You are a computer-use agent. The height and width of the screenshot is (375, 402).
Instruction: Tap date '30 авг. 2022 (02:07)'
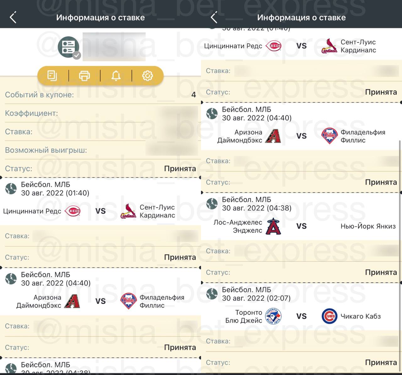tap(256, 298)
